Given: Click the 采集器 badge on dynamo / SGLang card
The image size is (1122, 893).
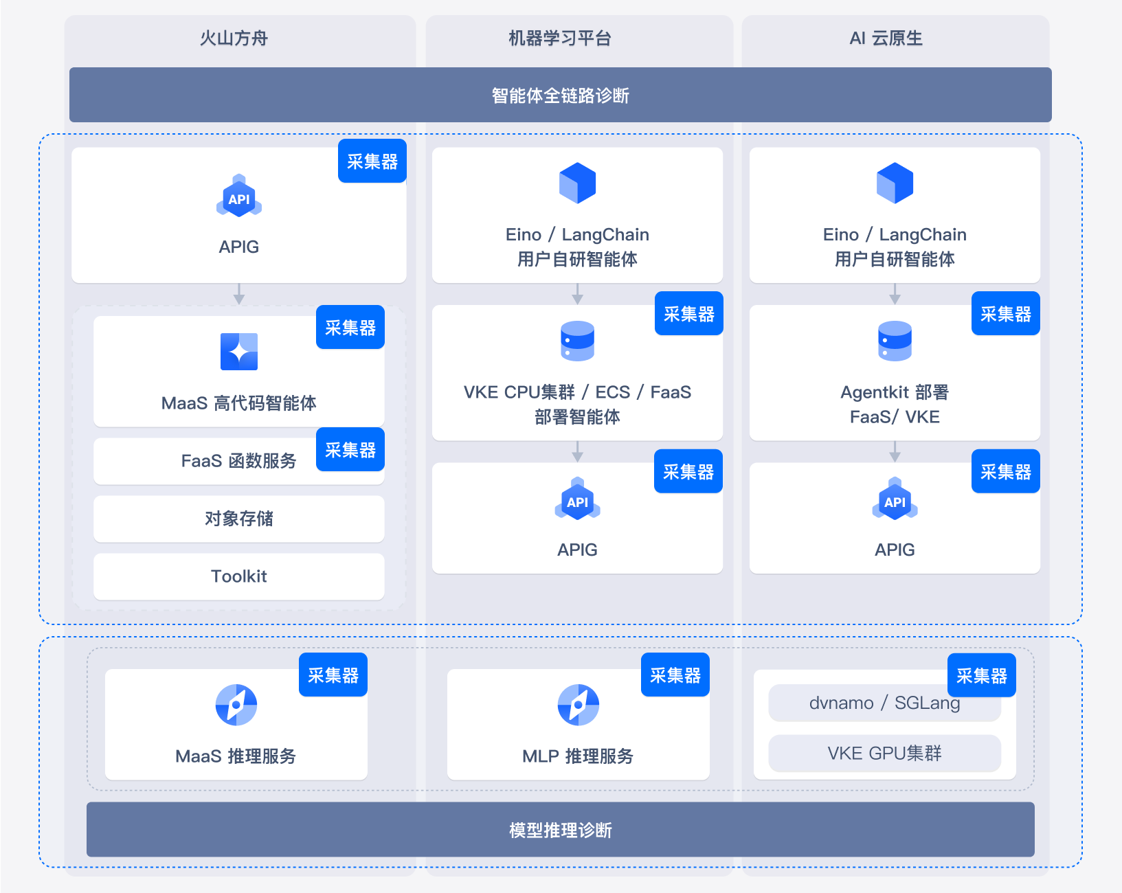Looking at the screenshot, I should click(x=982, y=676).
